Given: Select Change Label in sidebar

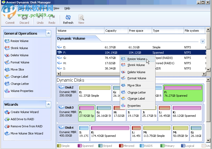Looking at the screenshot, I should [16, 77].
